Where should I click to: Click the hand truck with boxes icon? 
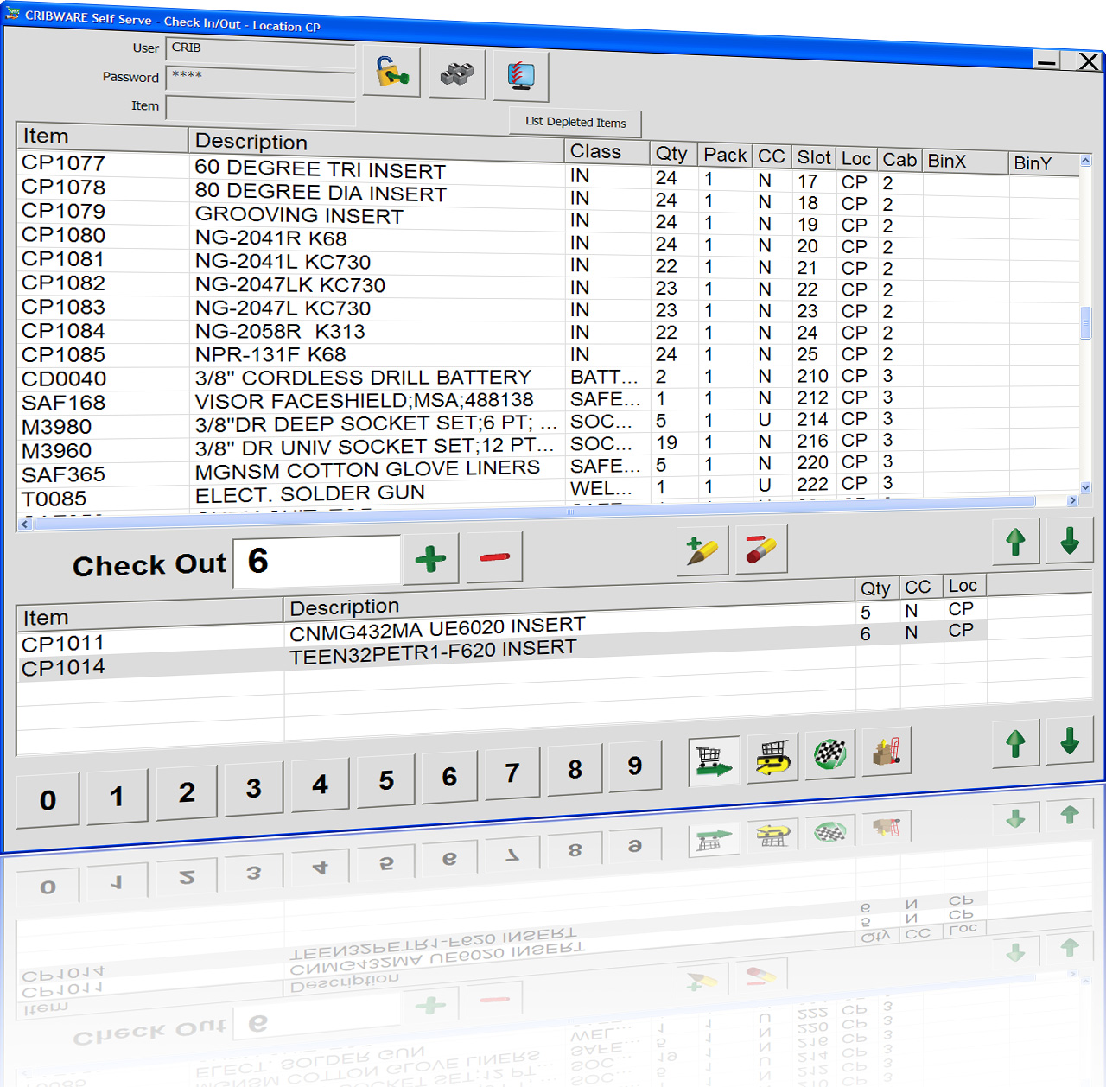(887, 751)
